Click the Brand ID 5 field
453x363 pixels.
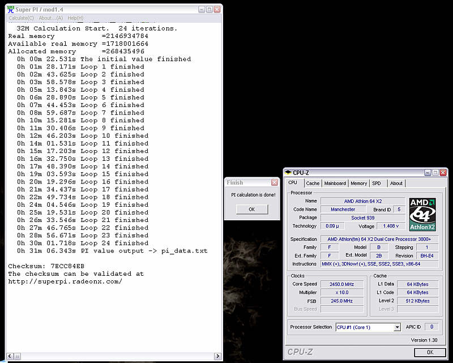[x=399, y=209]
